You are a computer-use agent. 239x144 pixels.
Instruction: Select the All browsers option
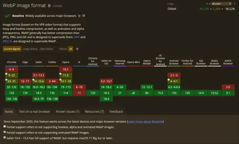(70, 49)
